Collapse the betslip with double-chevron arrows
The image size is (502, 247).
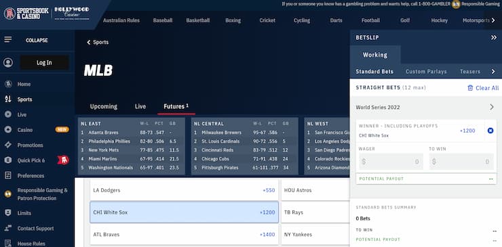tap(494, 38)
